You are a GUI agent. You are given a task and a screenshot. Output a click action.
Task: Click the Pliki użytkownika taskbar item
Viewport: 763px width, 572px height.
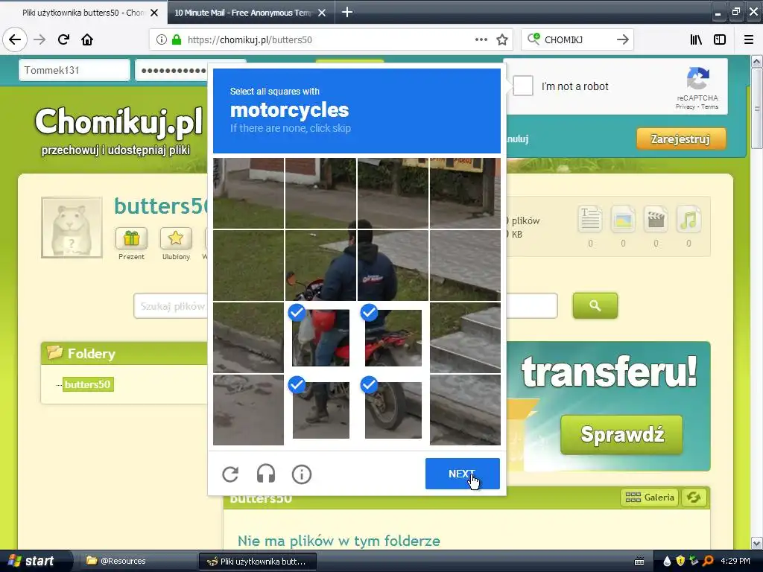click(258, 562)
